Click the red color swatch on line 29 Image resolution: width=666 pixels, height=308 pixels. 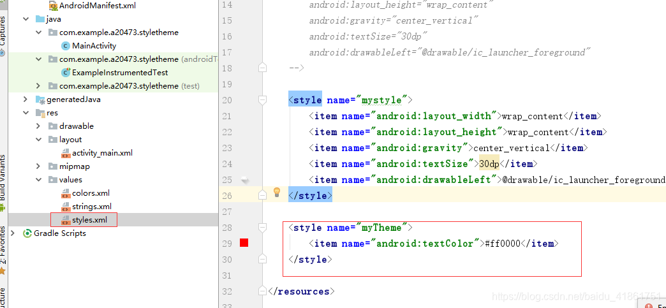244,243
